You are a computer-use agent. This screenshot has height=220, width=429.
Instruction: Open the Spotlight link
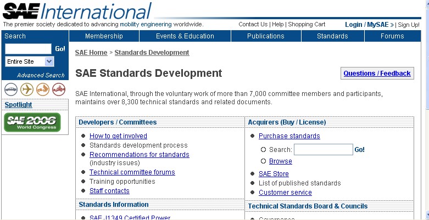pyautogui.click(x=18, y=105)
